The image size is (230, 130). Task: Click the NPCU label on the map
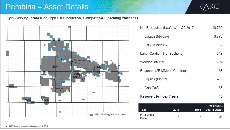[x=56, y=67]
